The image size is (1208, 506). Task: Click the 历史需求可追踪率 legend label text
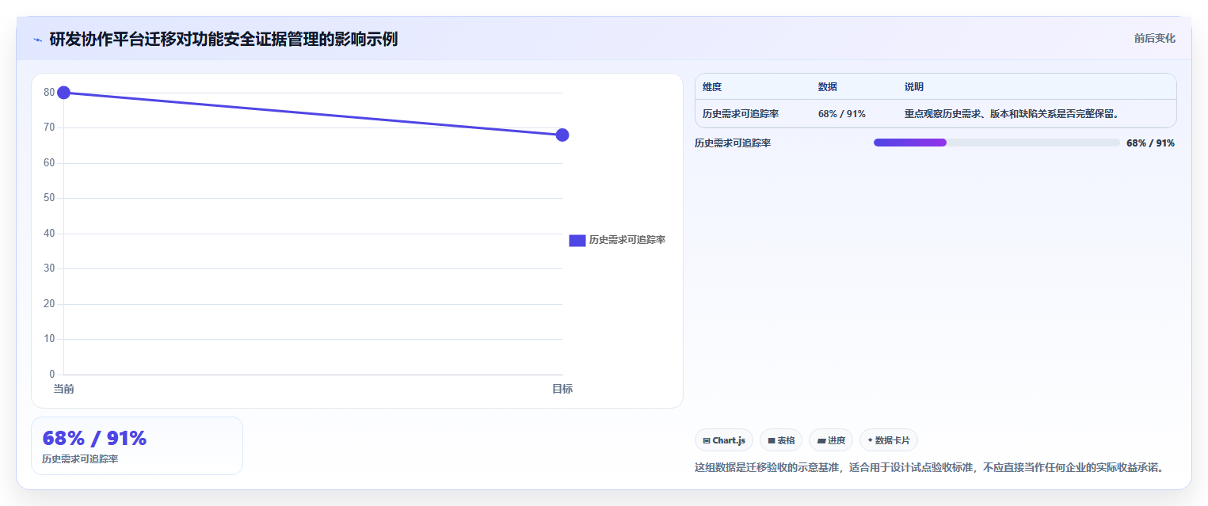point(627,240)
